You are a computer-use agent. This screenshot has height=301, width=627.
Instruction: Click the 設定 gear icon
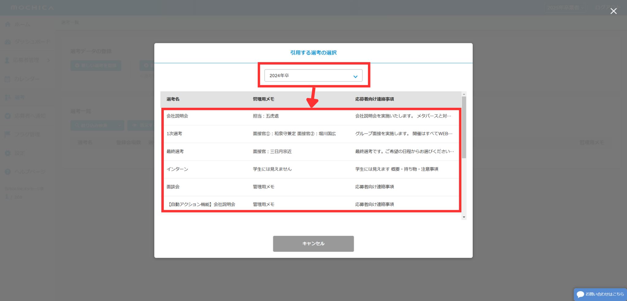point(8,153)
